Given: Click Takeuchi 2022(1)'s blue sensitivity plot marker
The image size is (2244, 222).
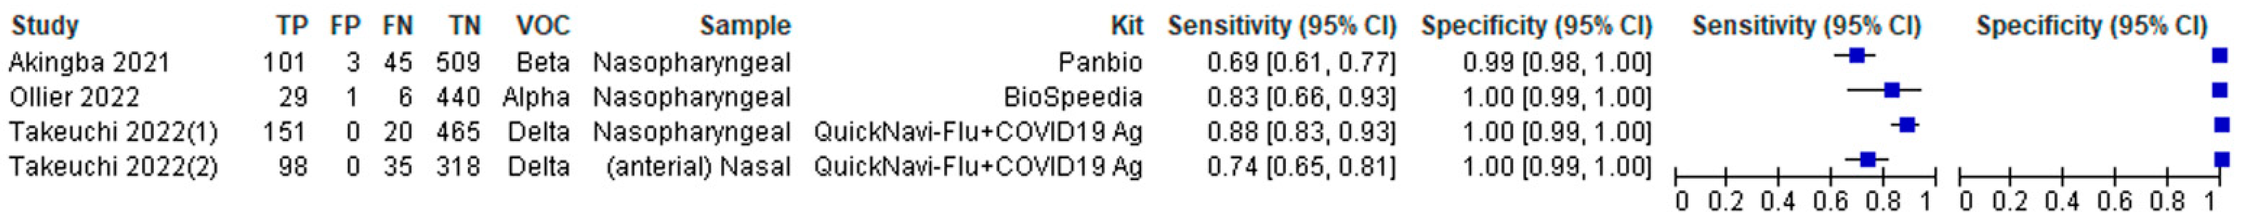Looking at the screenshot, I should [x=1907, y=125].
